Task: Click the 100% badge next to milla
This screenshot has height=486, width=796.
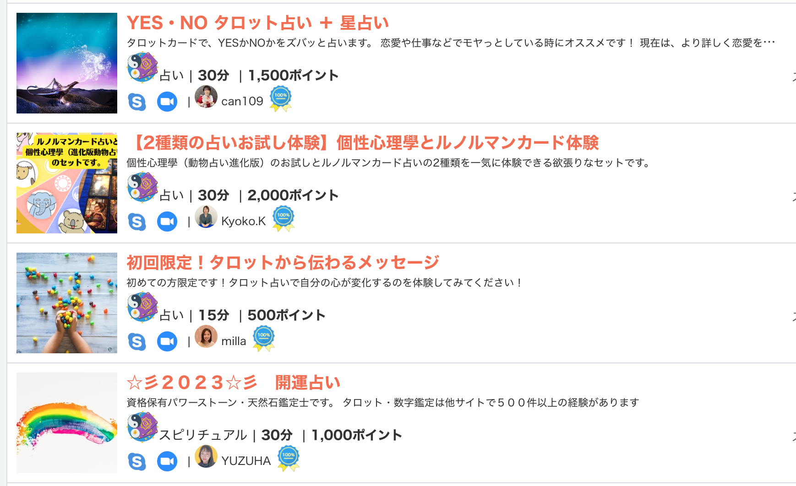Action: [264, 337]
